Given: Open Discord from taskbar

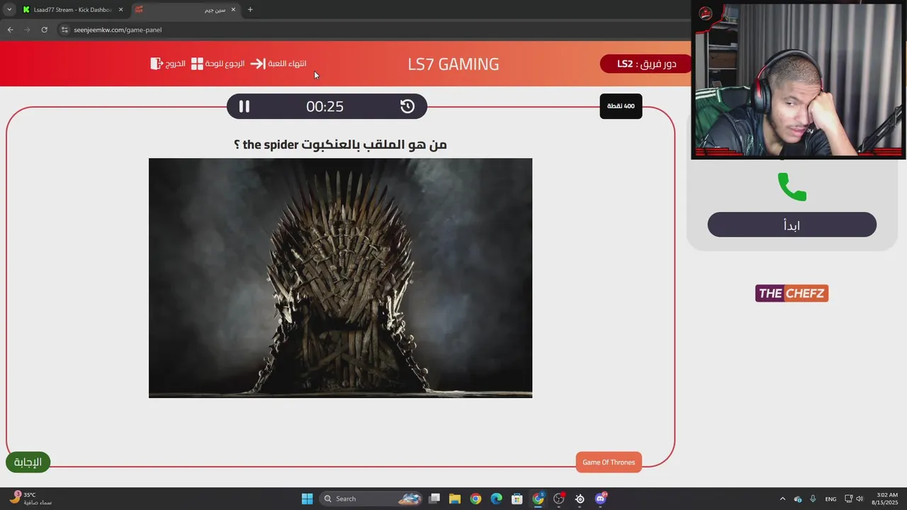Looking at the screenshot, I should 601,499.
